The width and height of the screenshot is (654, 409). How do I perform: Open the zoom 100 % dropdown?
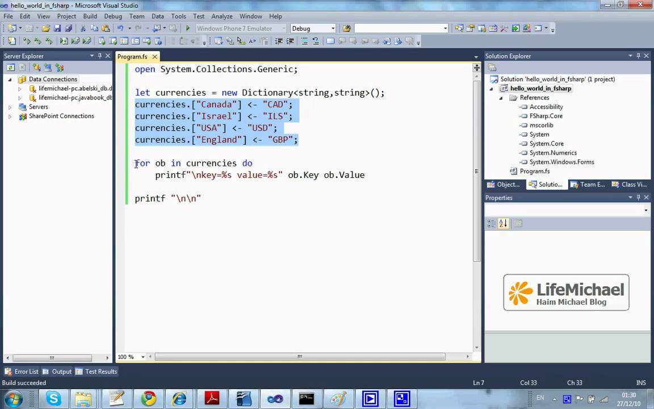[x=142, y=357]
